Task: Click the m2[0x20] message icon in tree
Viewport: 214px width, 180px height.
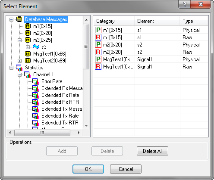Action: pyautogui.click(x=28, y=33)
